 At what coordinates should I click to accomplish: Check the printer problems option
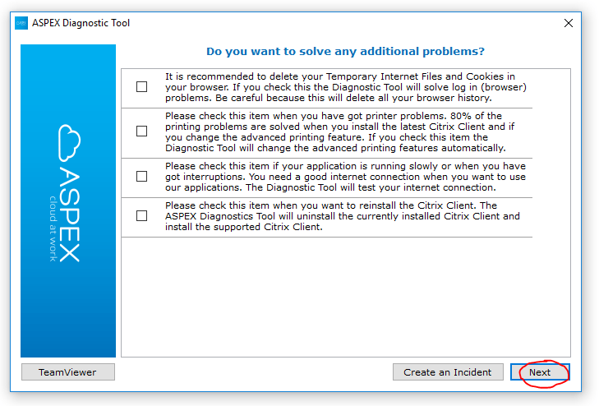[141, 131]
